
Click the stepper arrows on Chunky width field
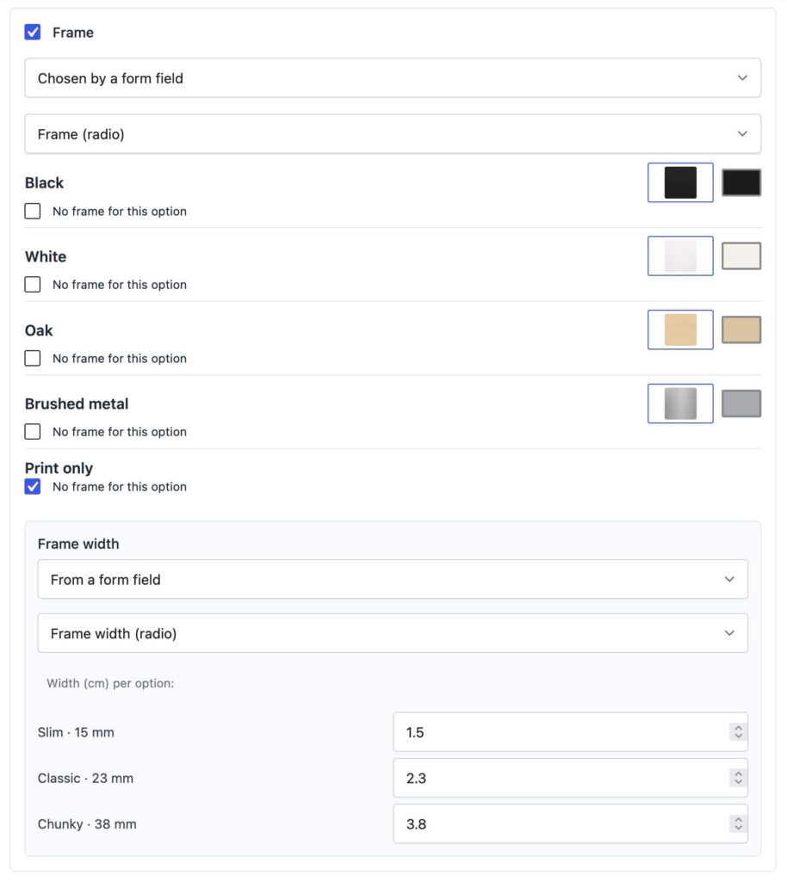(x=738, y=824)
